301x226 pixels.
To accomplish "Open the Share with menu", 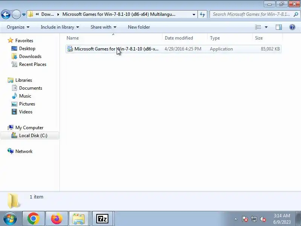I will [x=103, y=27].
